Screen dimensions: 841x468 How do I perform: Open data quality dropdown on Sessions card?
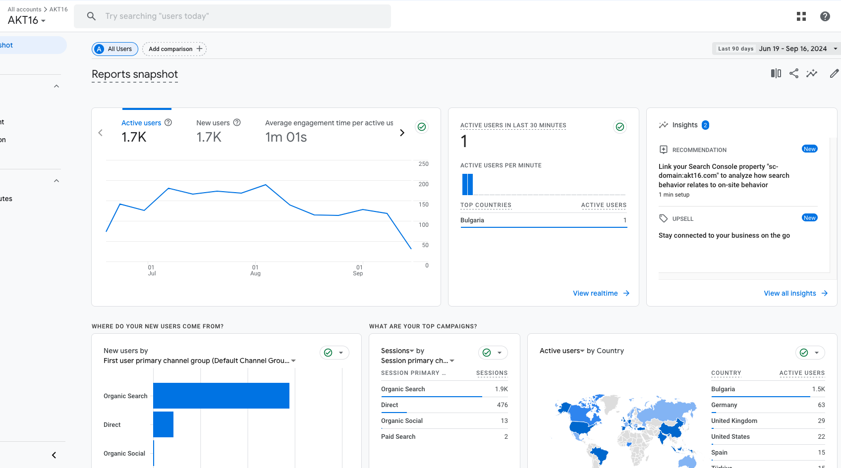click(500, 353)
